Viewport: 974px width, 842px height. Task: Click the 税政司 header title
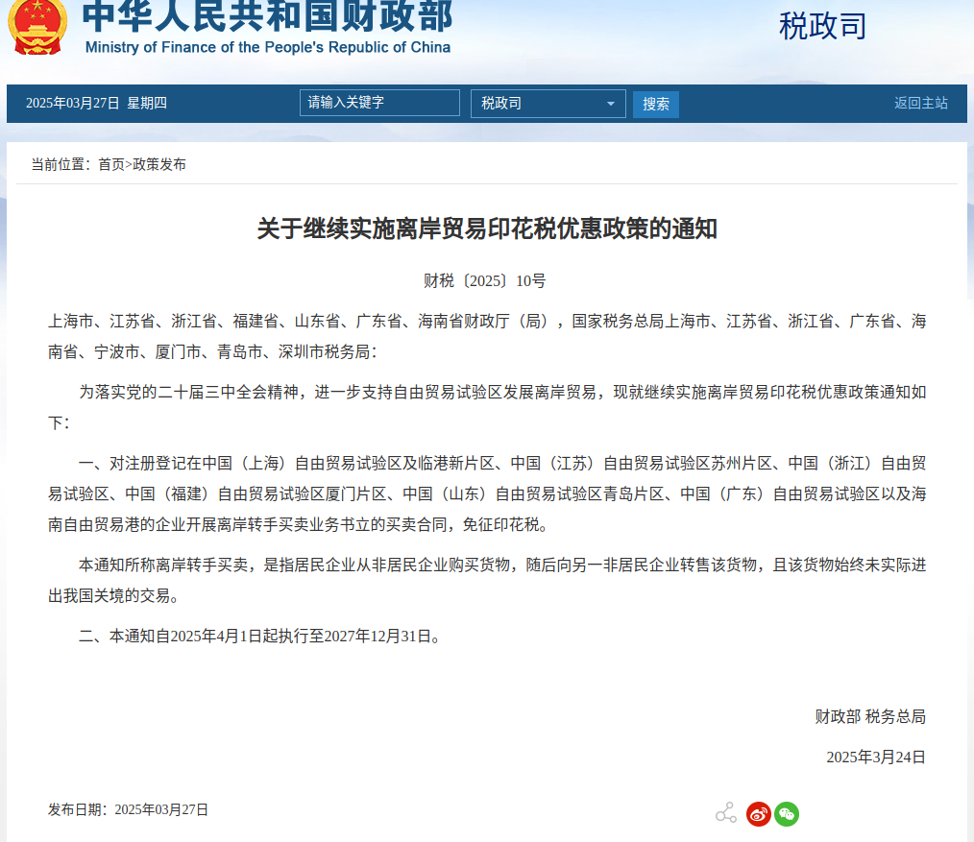822,26
